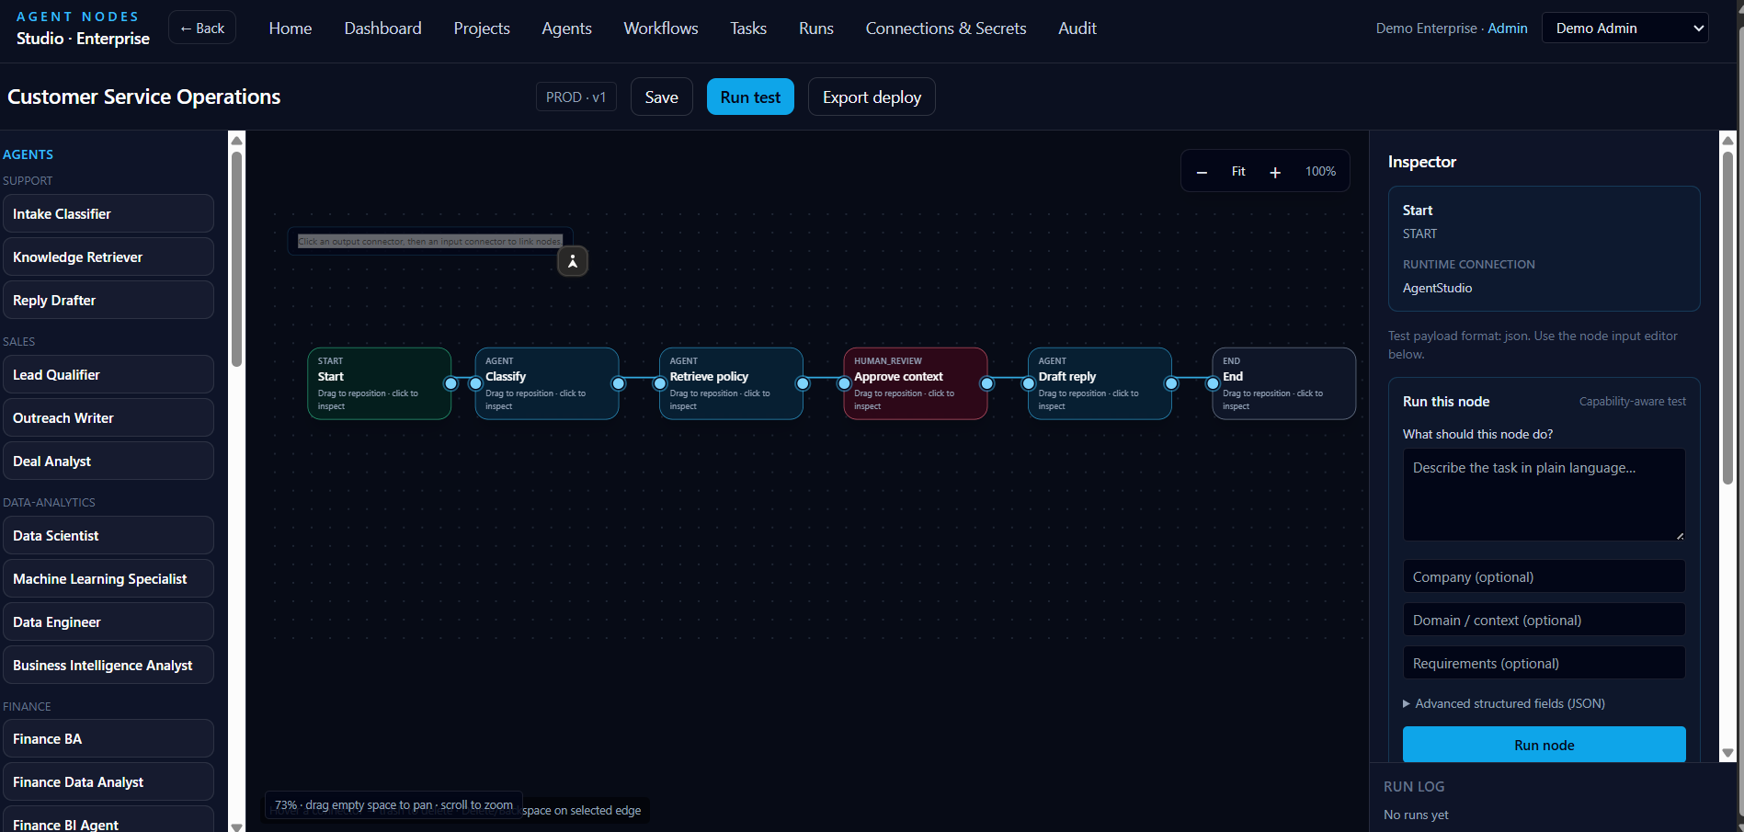The height and width of the screenshot is (832, 1744).
Task: Open the Demo Admin user dropdown
Action: coord(1625,28)
